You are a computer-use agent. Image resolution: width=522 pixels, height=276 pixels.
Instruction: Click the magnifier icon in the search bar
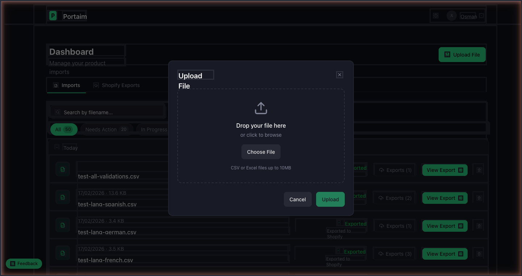(x=58, y=112)
